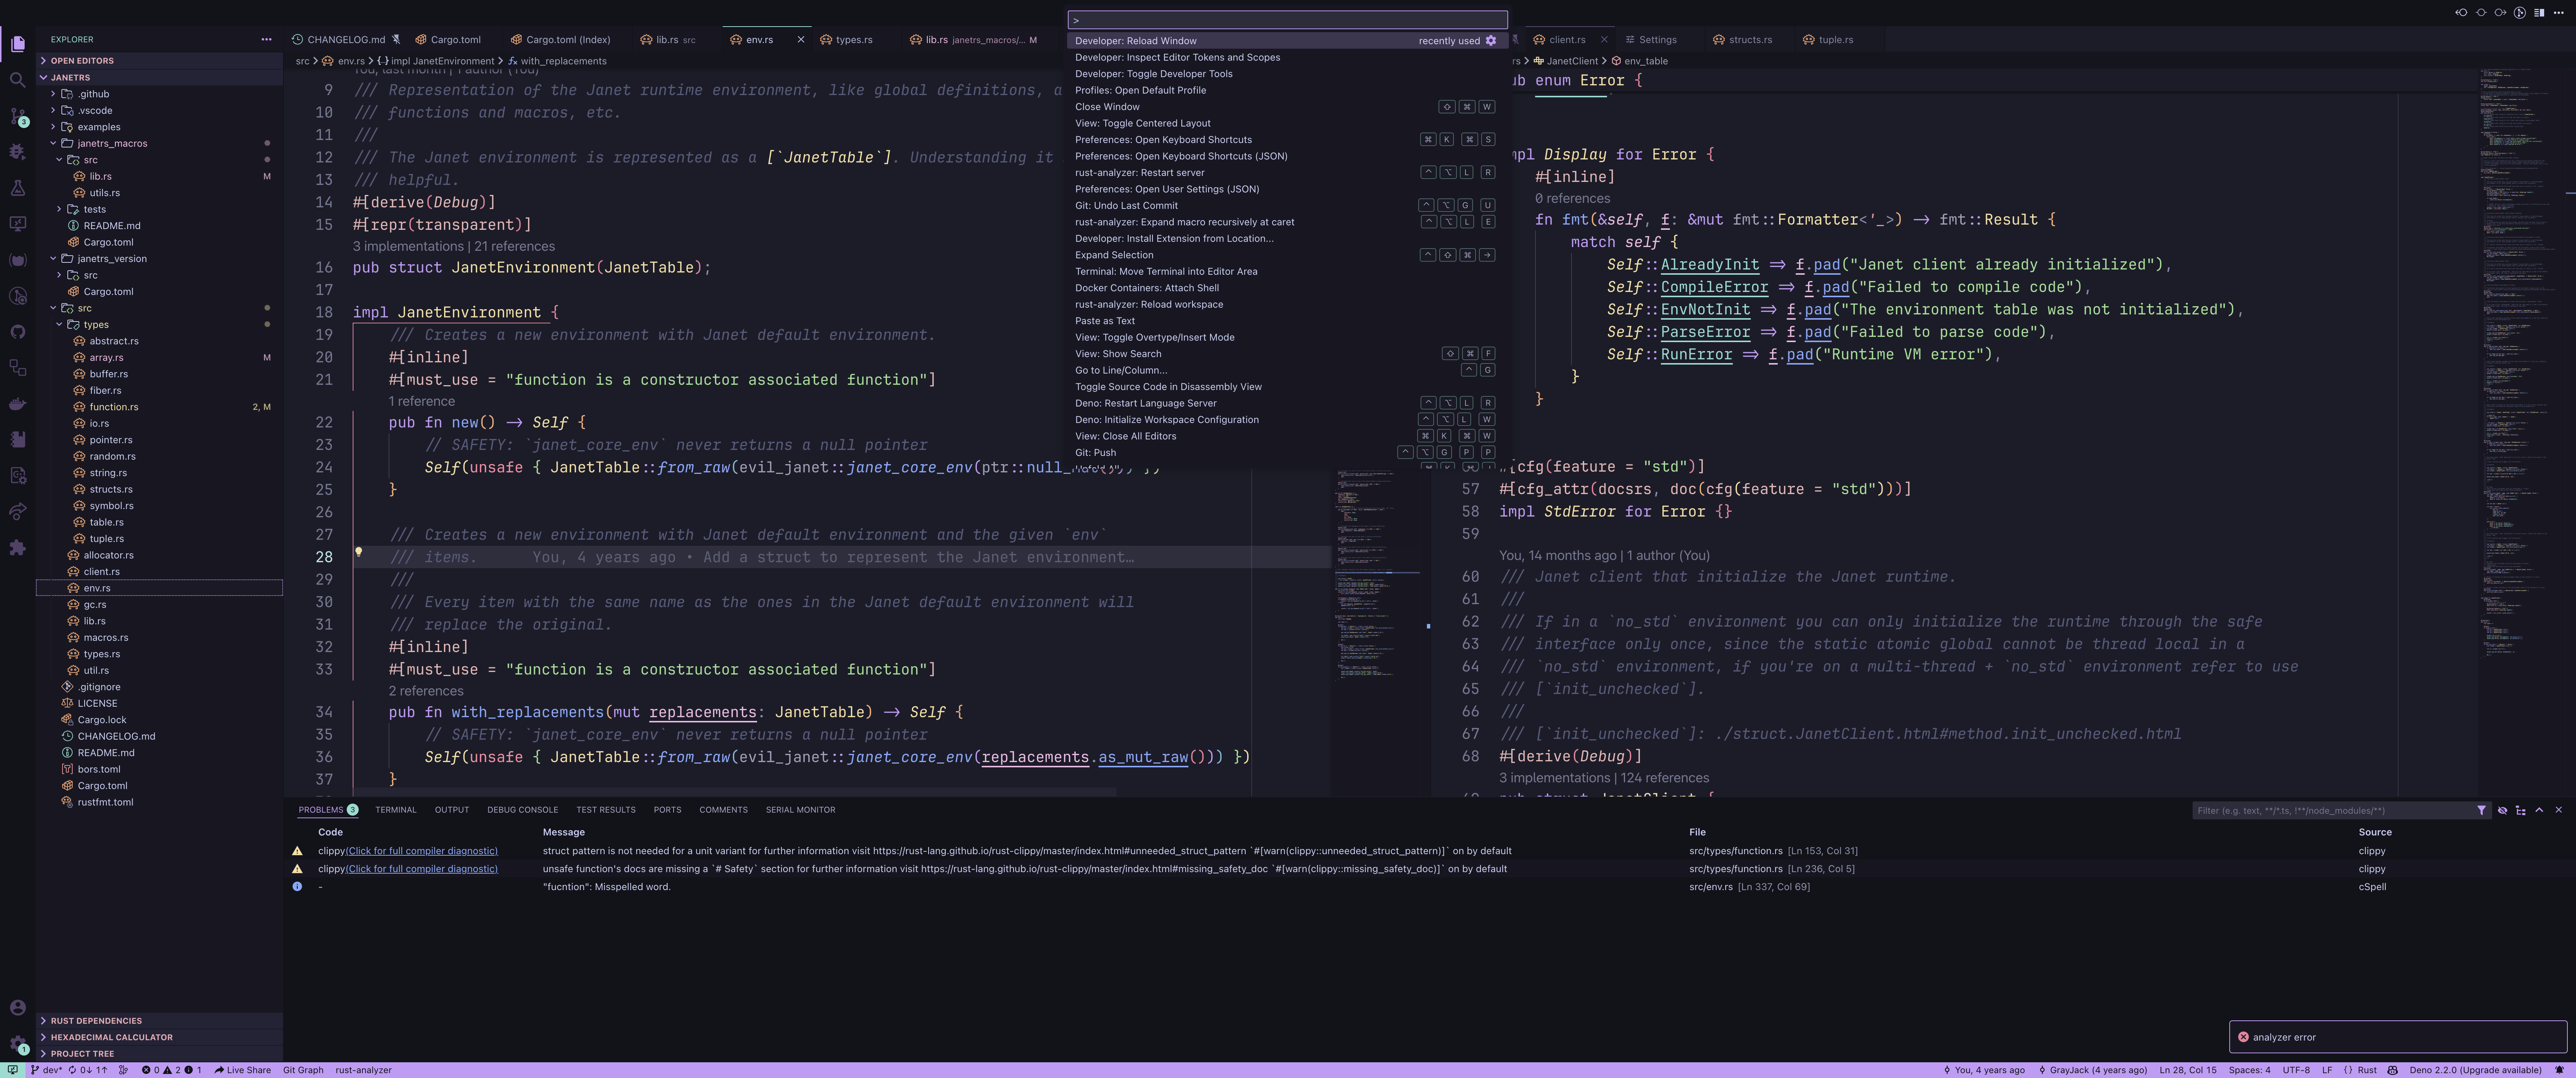Viewport: 2576px width, 1078px height.
Task: Click first clippy full compiler diagnostic link
Action: pyautogui.click(x=421, y=851)
